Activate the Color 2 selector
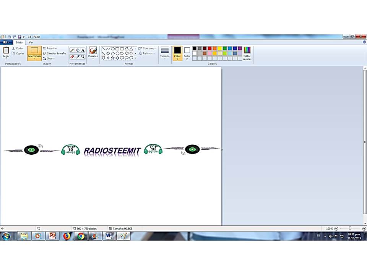The image size is (367, 275). [187, 53]
